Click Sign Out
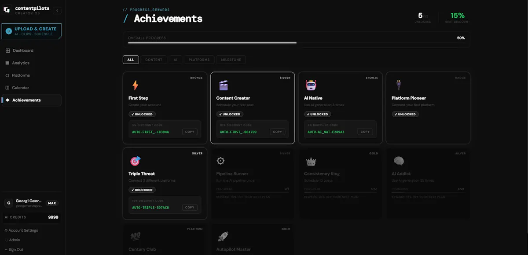 [14, 250]
